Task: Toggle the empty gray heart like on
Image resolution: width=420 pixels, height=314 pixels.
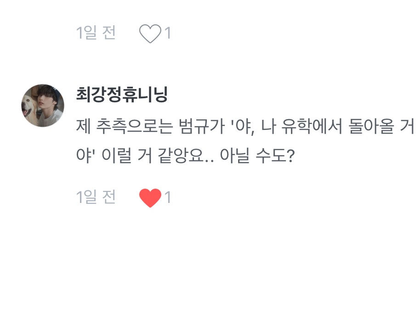Action: (150, 34)
